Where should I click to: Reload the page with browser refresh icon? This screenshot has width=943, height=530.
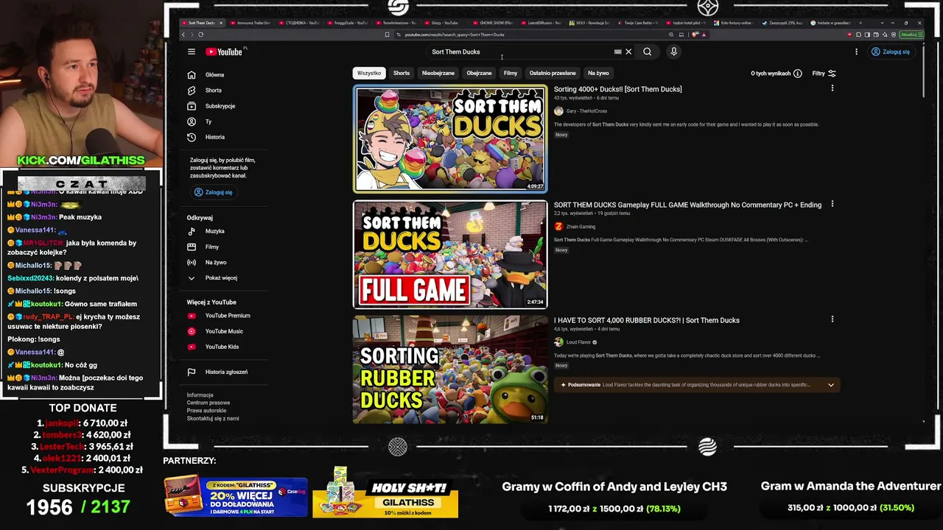pos(200,35)
